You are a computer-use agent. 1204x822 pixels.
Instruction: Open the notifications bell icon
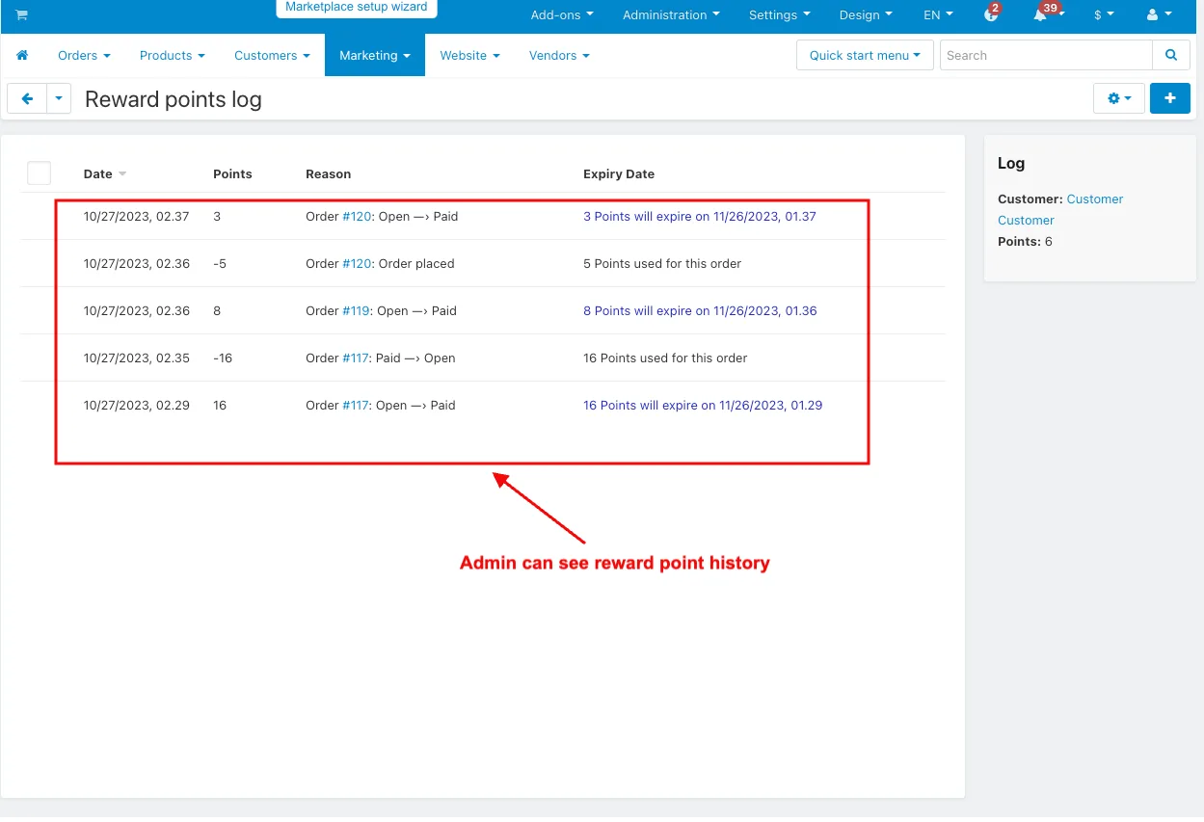point(1040,15)
